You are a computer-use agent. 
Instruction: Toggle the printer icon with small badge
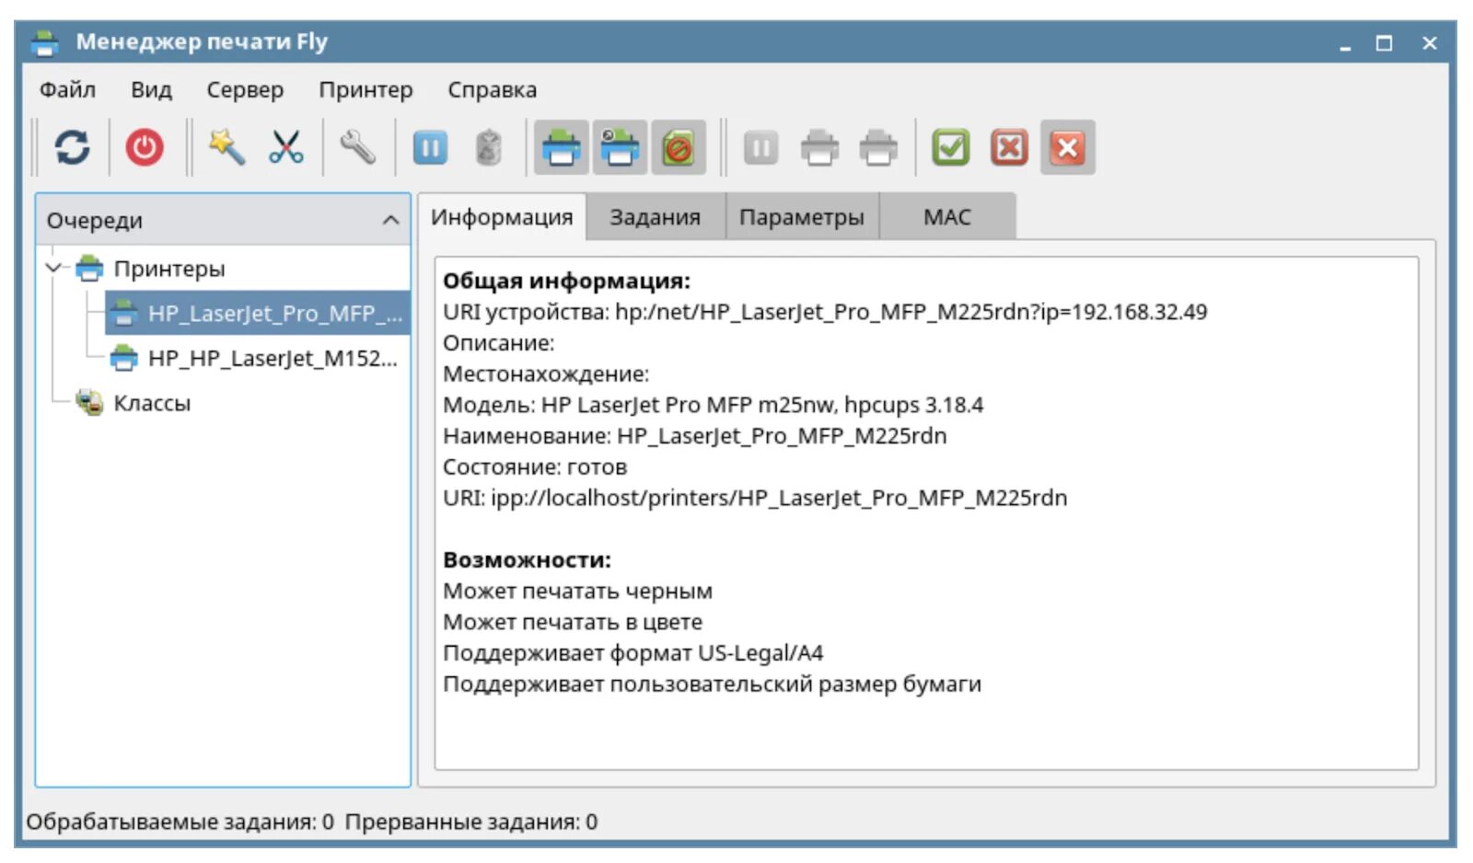pos(620,147)
